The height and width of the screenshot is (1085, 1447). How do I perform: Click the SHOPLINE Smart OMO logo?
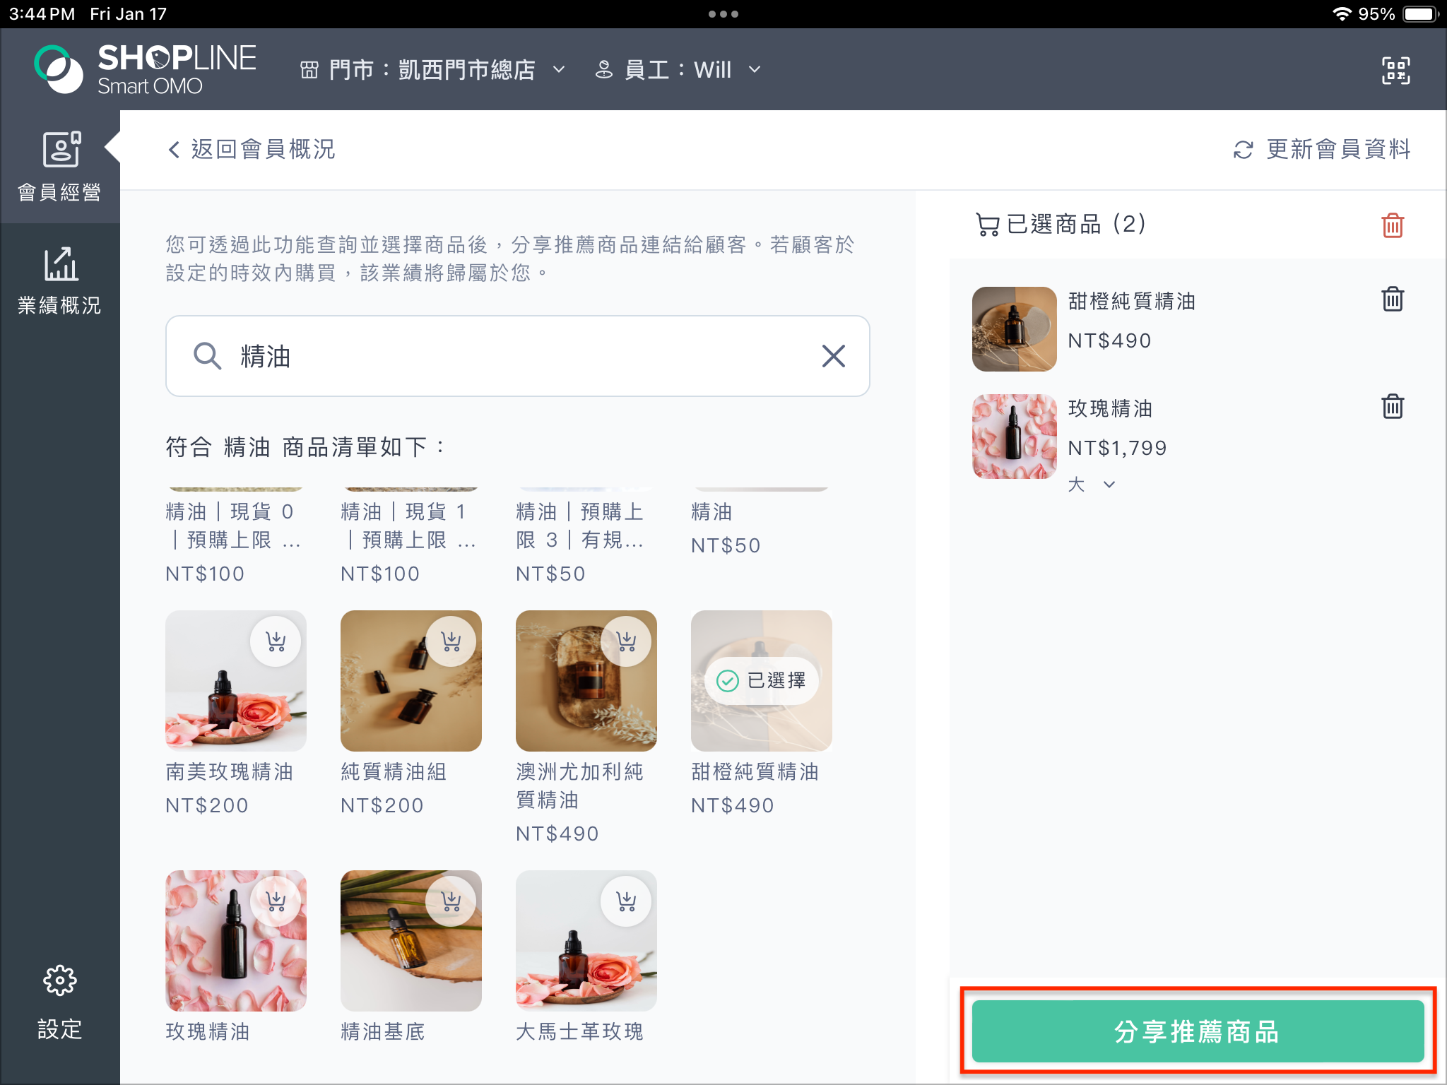point(146,69)
